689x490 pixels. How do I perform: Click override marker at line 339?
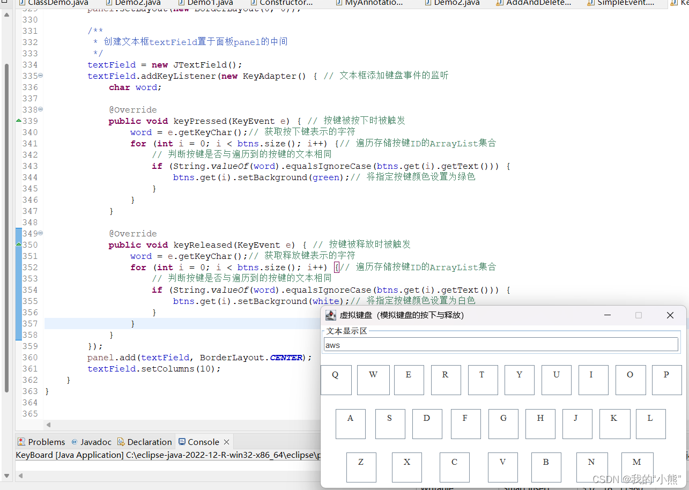[19, 121]
